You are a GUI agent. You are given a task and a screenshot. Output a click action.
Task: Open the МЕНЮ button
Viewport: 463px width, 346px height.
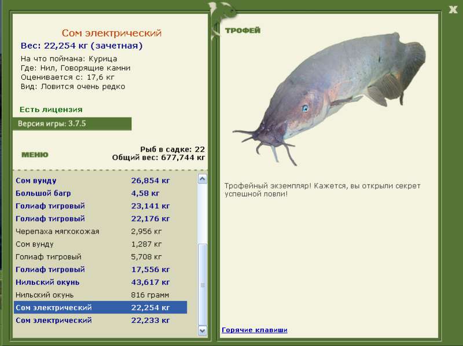click(35, 154)
